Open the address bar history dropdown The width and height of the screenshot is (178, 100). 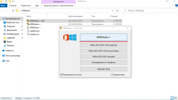tap(112, 11)
